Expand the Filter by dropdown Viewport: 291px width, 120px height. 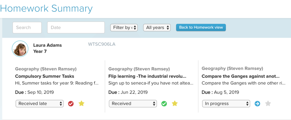[x=124, y=28]
